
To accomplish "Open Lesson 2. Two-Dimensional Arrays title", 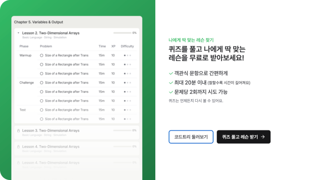I will [x=51, y=33].
